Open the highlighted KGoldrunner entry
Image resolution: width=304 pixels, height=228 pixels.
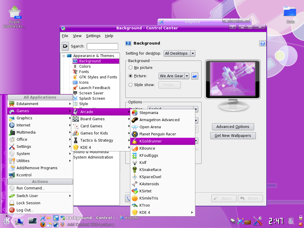point(163,141)
